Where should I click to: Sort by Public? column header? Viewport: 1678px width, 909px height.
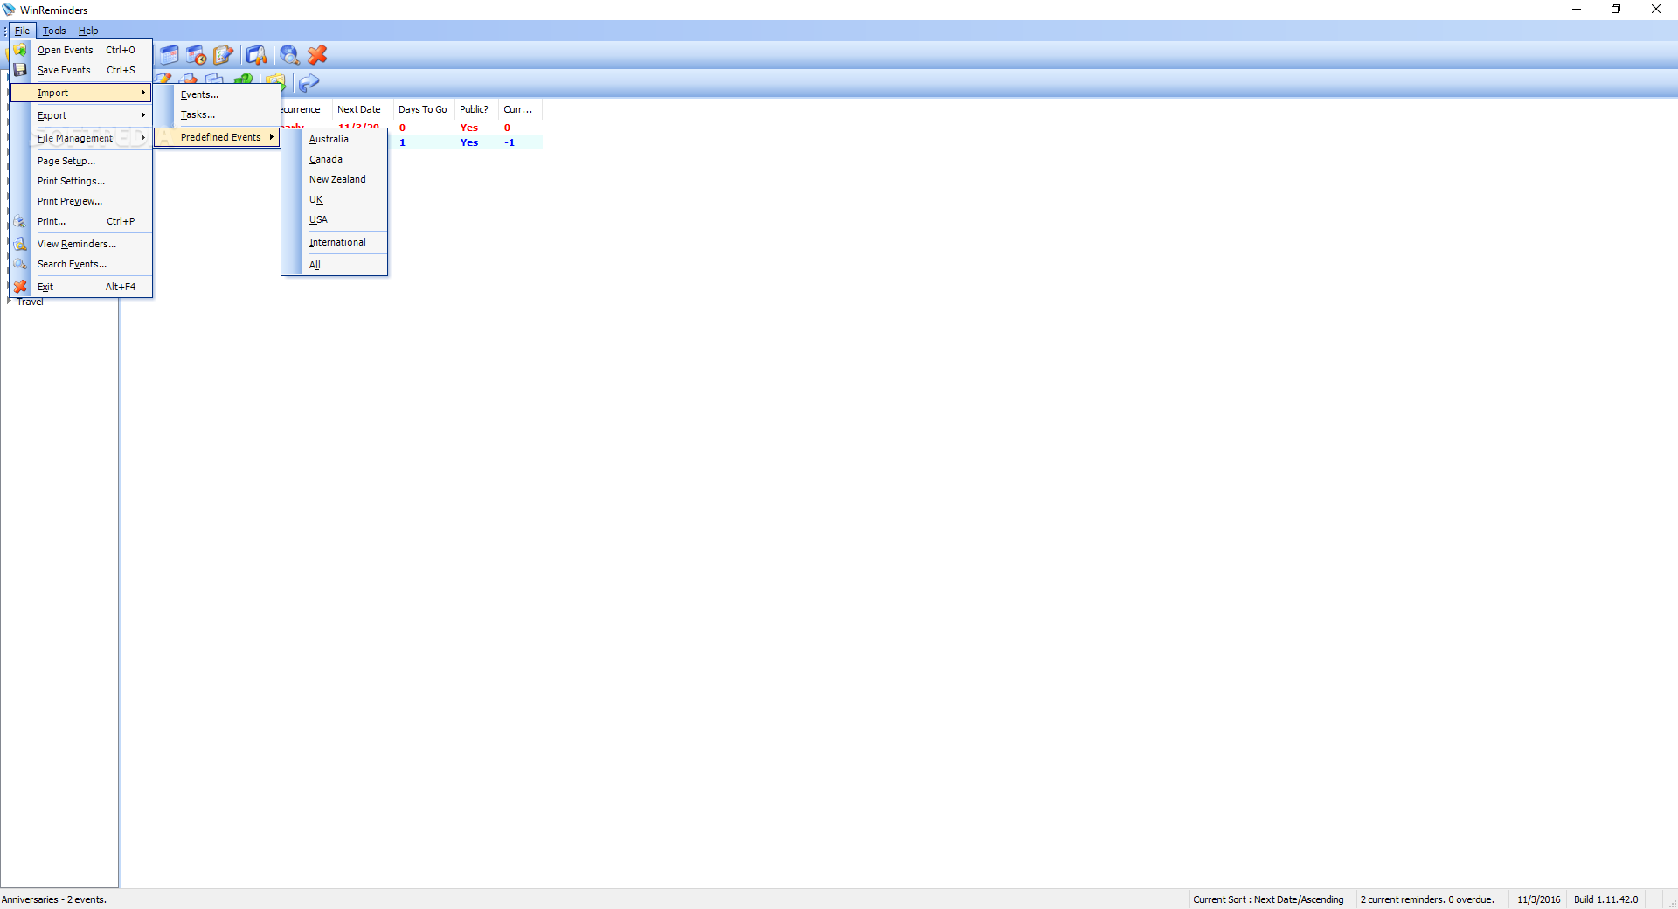point(475,109)
